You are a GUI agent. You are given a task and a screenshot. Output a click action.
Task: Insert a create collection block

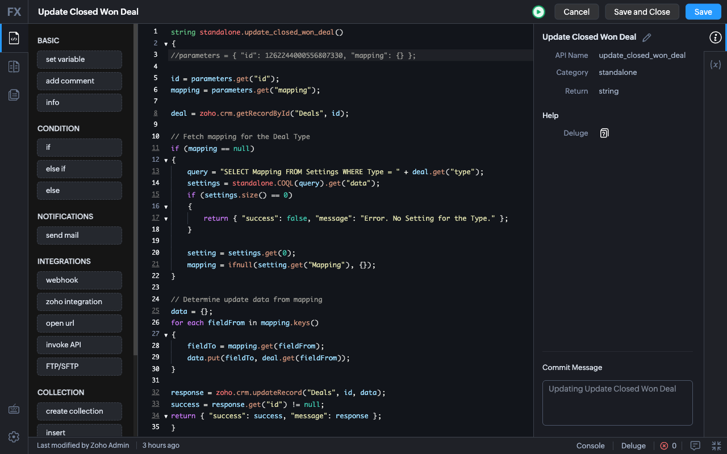click(x=80, y=411)
